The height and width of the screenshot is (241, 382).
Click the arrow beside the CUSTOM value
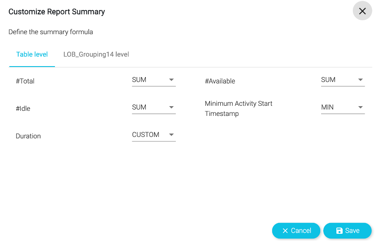(171, 135)
